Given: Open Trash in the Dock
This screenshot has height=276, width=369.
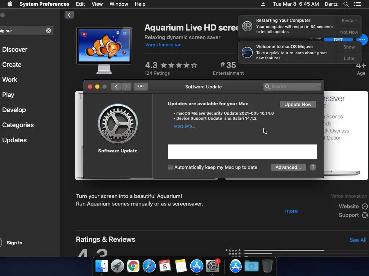Looking at the screenshot, I should 267,266.
